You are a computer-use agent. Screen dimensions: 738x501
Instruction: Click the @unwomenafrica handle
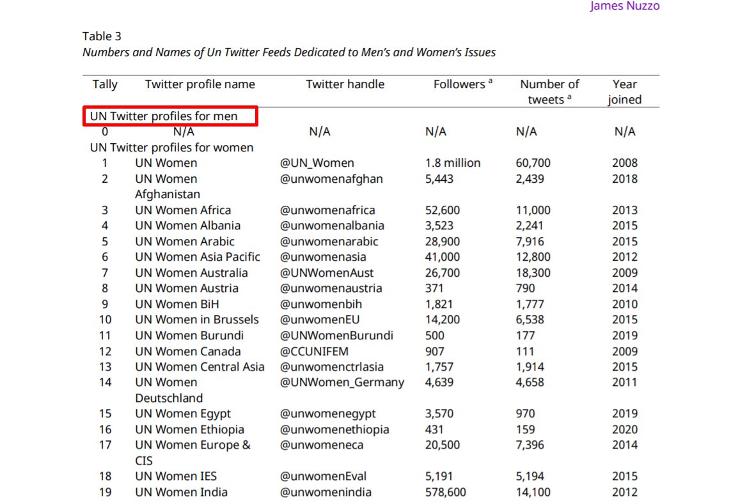[x=327, y=210]
